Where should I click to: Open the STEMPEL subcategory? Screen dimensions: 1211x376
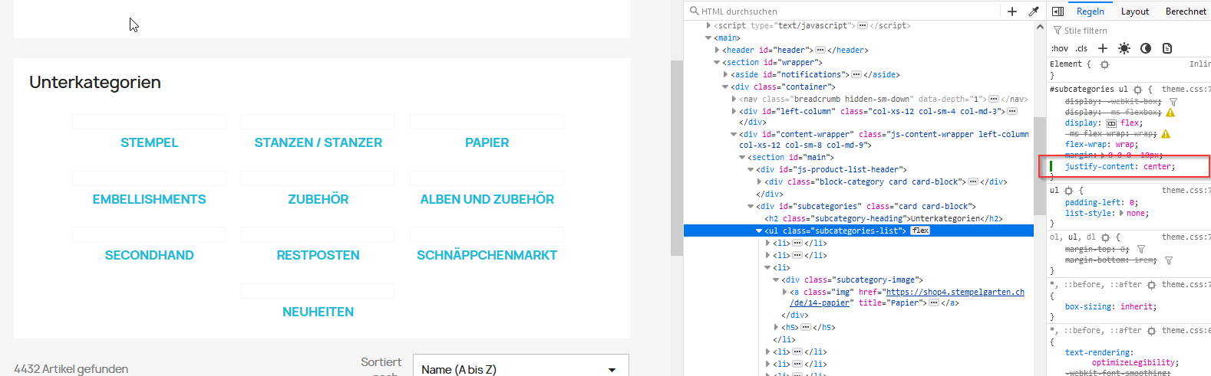(x=149, y=142)
